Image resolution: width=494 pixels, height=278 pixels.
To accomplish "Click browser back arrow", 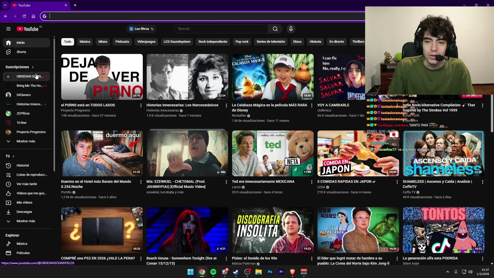I will 5,16.
